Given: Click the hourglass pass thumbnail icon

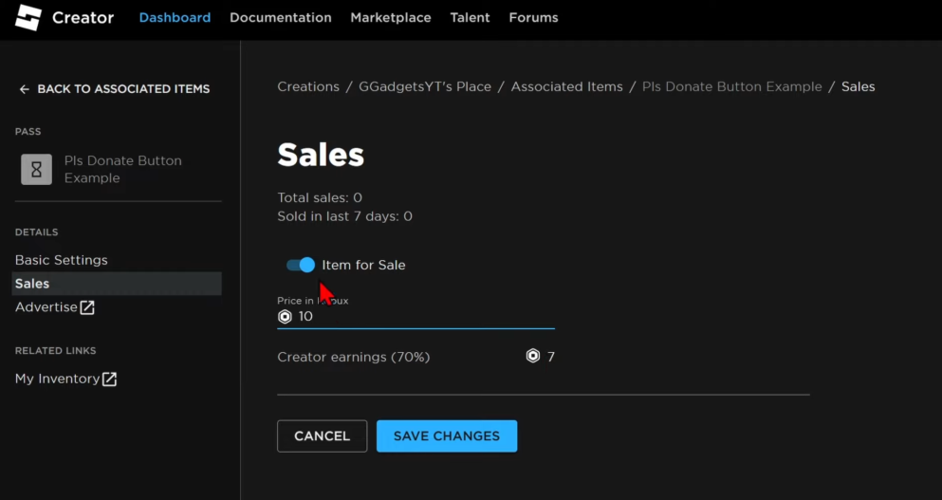Looking at the screenshot, I should tap(37, 170).
